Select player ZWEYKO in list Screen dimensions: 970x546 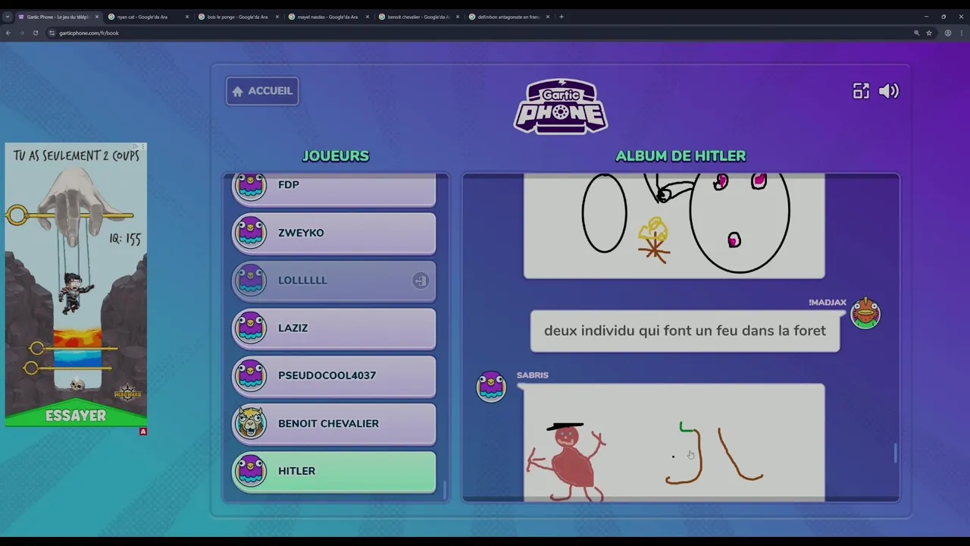(334, 233)
